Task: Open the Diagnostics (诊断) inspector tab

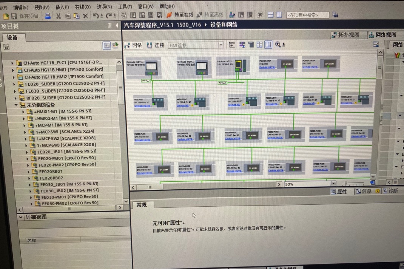Action: click(391, 190)
